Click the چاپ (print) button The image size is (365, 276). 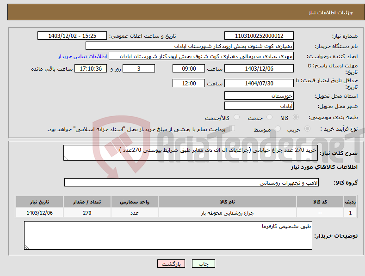pyautogui.click(x=203, y=264)
